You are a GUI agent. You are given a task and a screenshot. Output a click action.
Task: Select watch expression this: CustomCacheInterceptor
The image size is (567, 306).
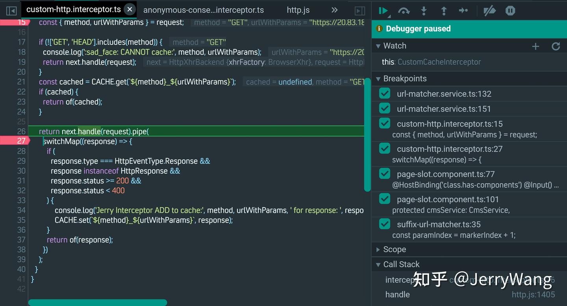tap(431, 62)
